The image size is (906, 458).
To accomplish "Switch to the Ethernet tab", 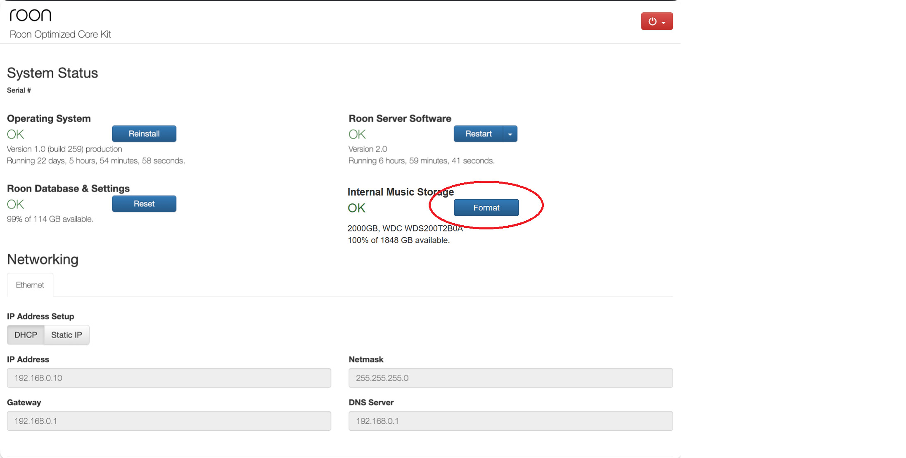I will (x=30, y=285).
